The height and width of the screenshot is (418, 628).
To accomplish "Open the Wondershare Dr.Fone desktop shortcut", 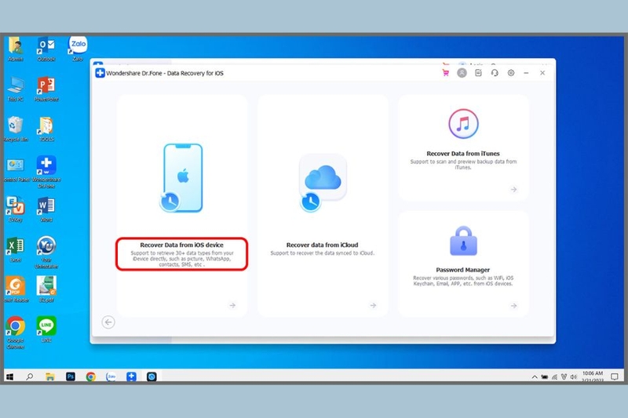I will [46, 172].
